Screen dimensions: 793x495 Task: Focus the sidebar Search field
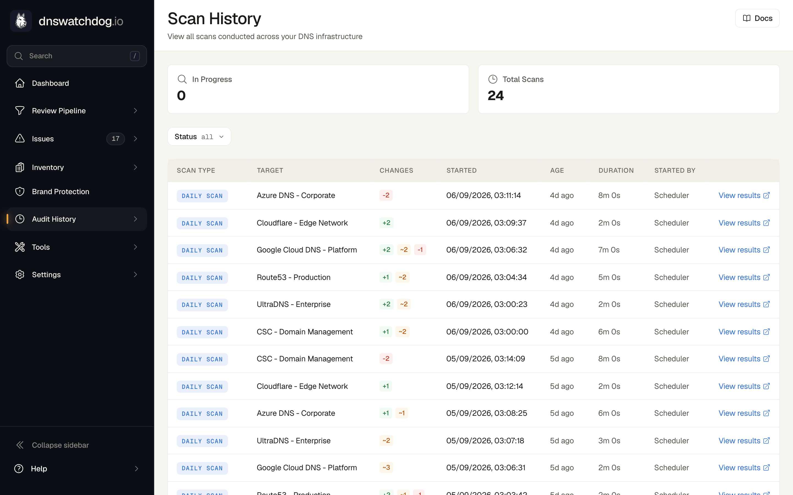[x=77, y=56]
